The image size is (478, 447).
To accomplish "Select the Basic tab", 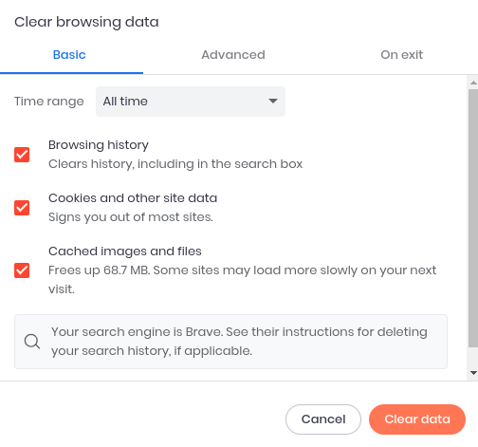I will point(69,55).
